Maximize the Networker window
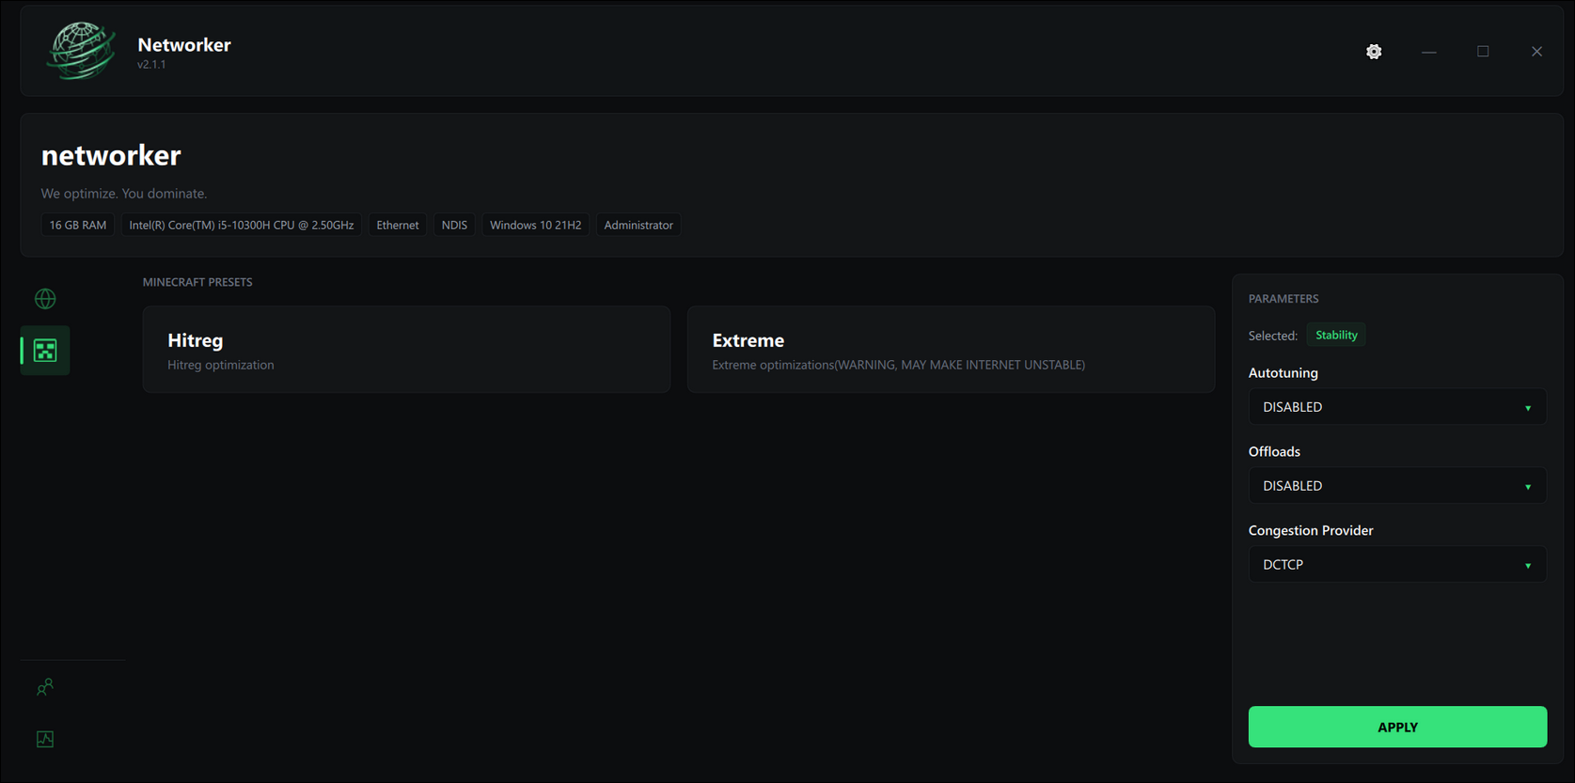 (1483, 52)
